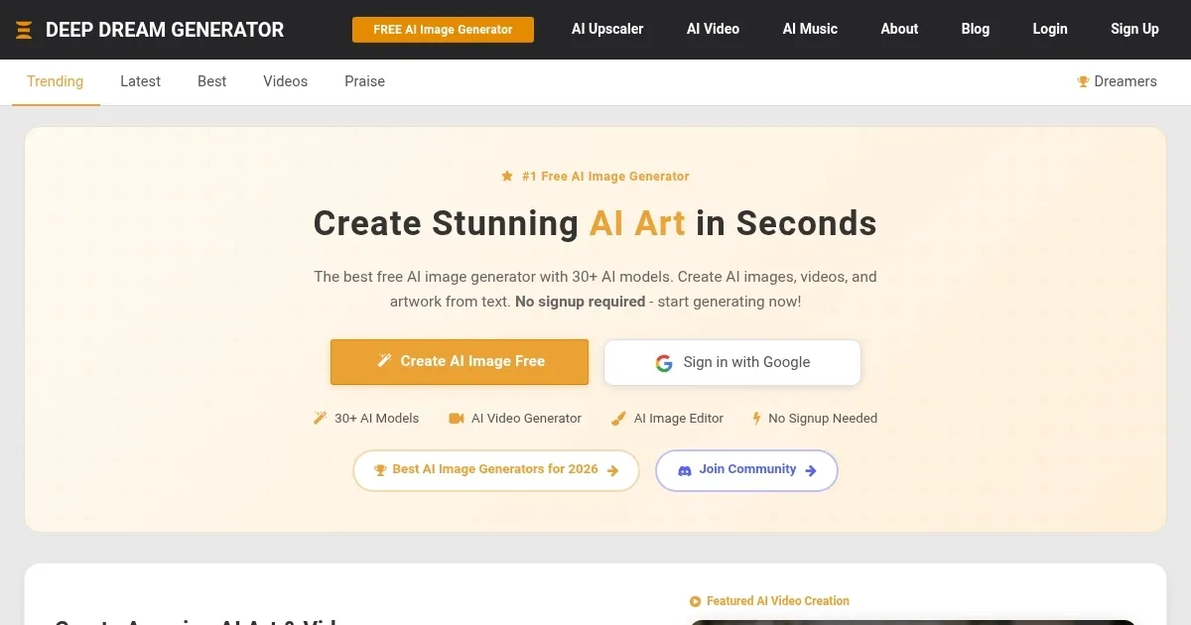Click the FREE AI Image Generator button
The image size is (1191, 625).
[443, 30]
